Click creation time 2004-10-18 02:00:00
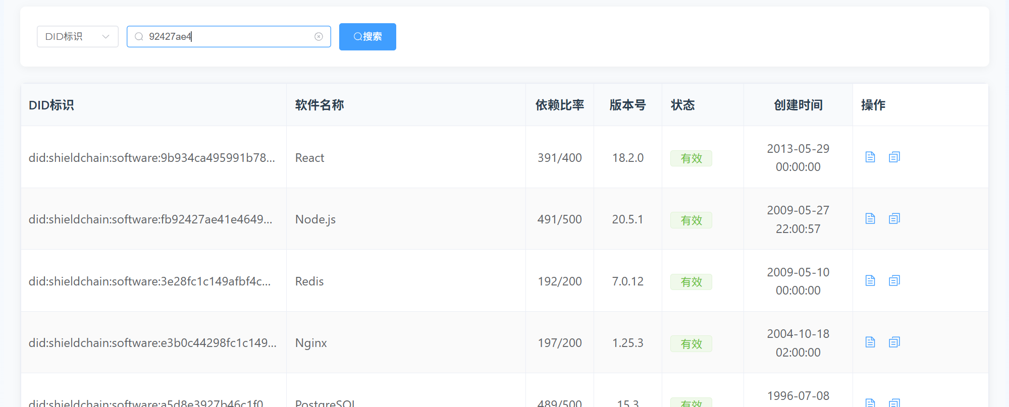The width and height of the screenshot is (1009, 407). [x=798, y=343]
